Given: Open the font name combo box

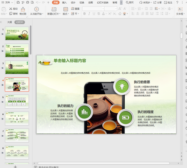Looking at the screenshot, I should (93, 9).
